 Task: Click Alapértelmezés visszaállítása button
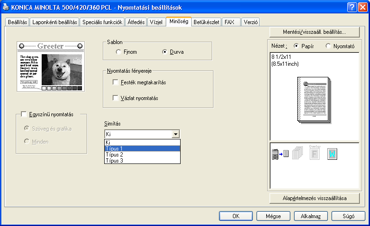tap(314, 198)
